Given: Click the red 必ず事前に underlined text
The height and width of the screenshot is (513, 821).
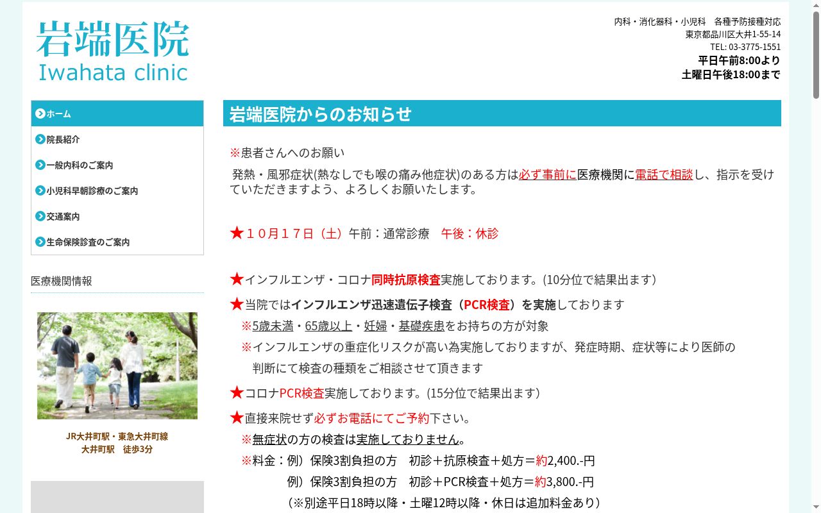Looking at the screenshot, I should point(548,174).
